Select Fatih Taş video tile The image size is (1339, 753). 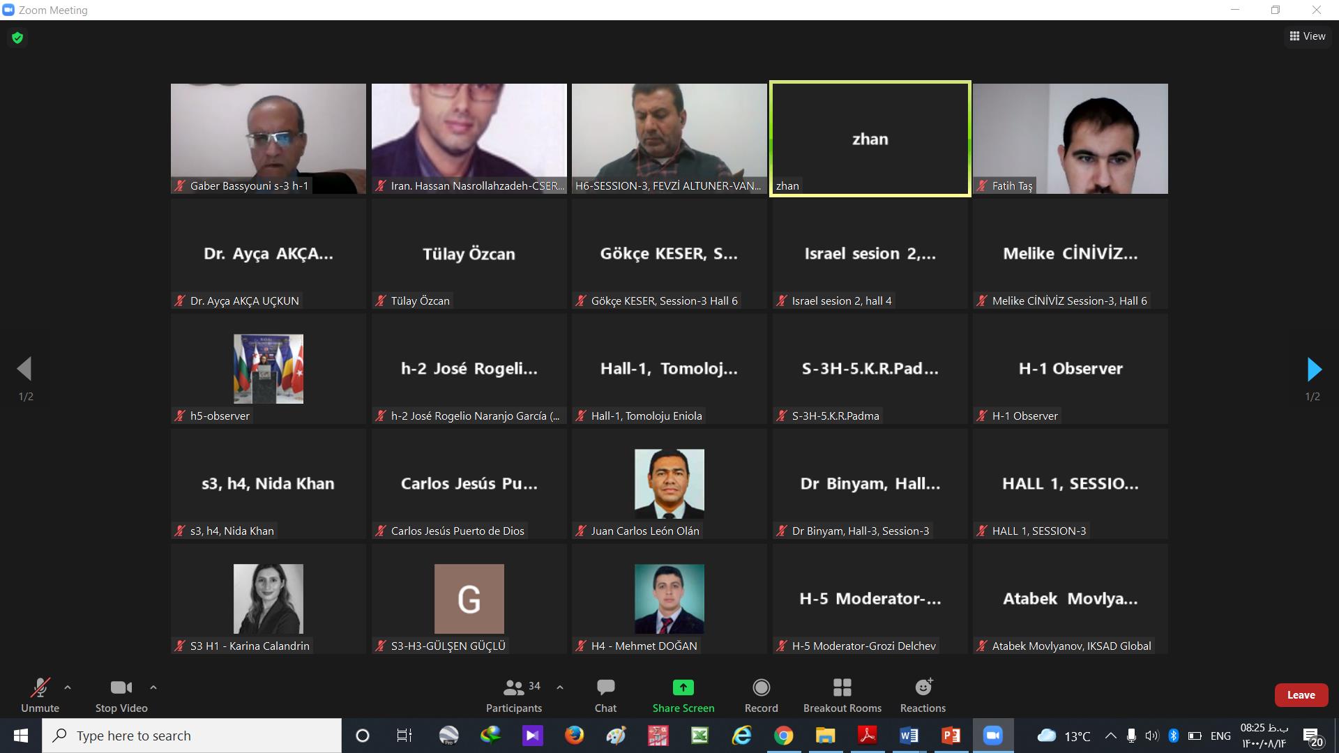point(1070,138)
